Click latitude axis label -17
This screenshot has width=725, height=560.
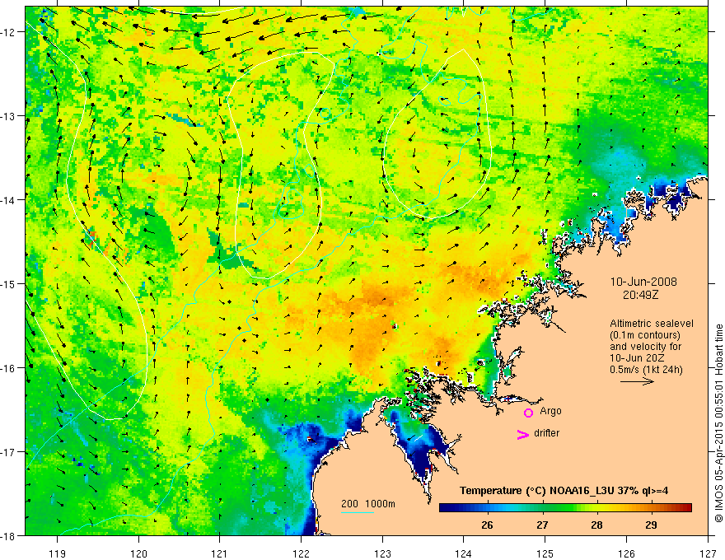[10, 451]
